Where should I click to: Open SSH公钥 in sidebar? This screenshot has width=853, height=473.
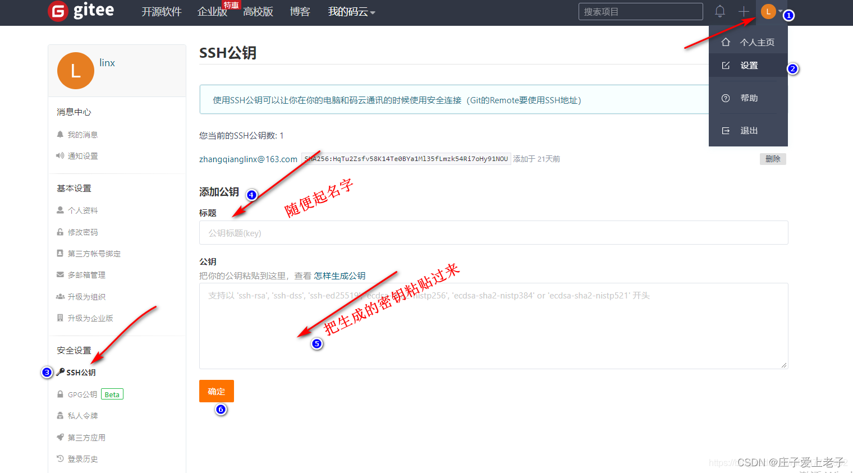[81, 373]
